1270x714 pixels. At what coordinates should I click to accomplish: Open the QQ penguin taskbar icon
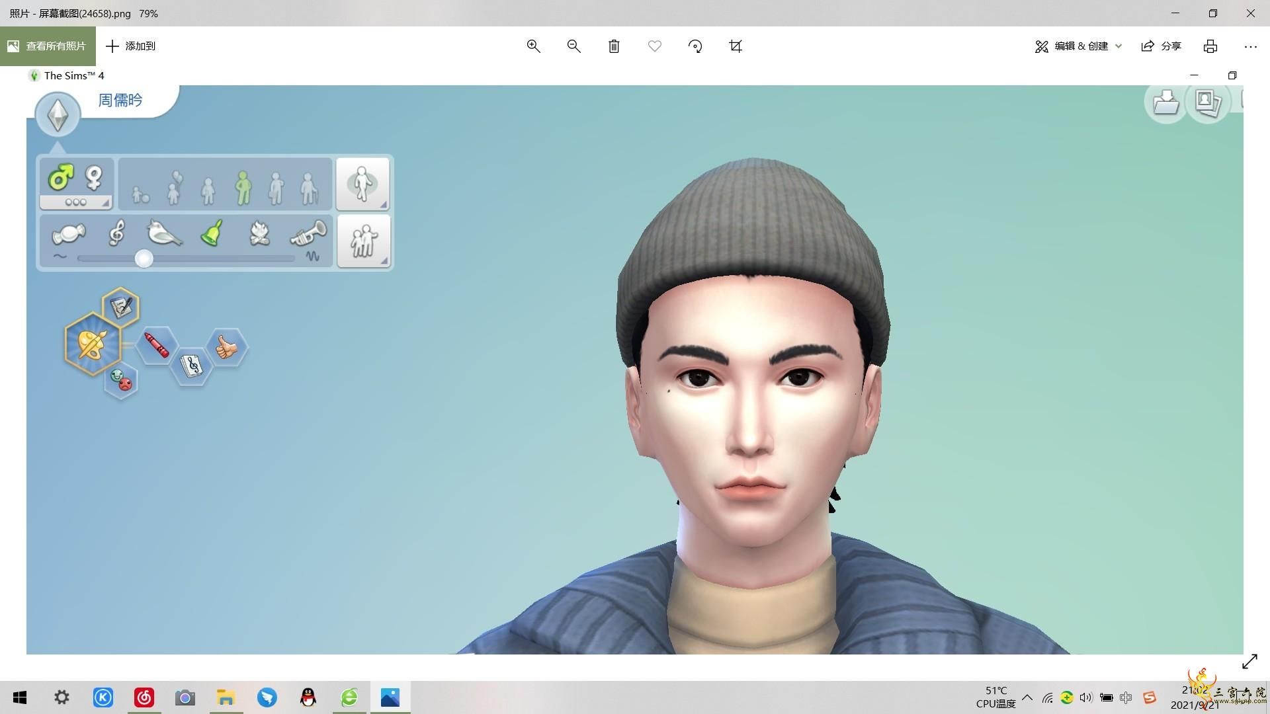coord(308,697)
